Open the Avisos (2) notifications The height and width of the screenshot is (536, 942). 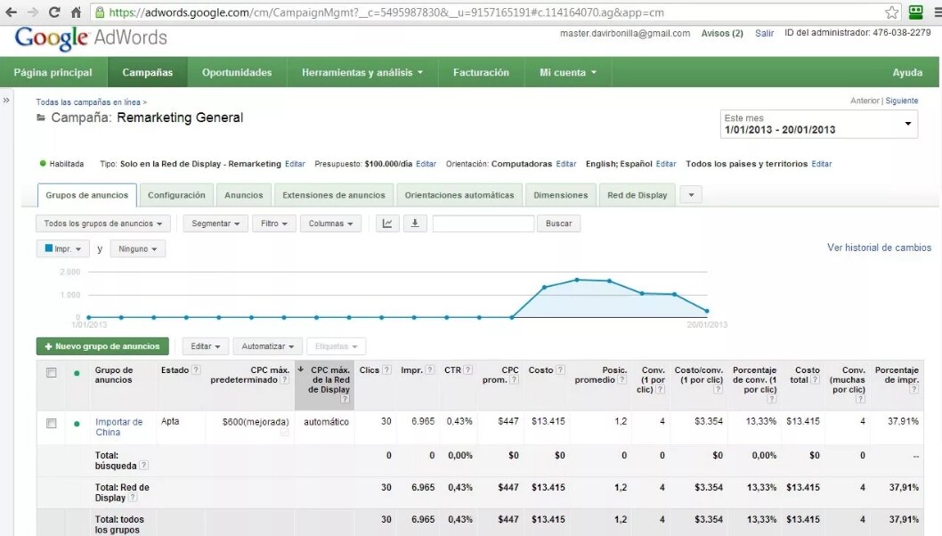click(722, 34)
